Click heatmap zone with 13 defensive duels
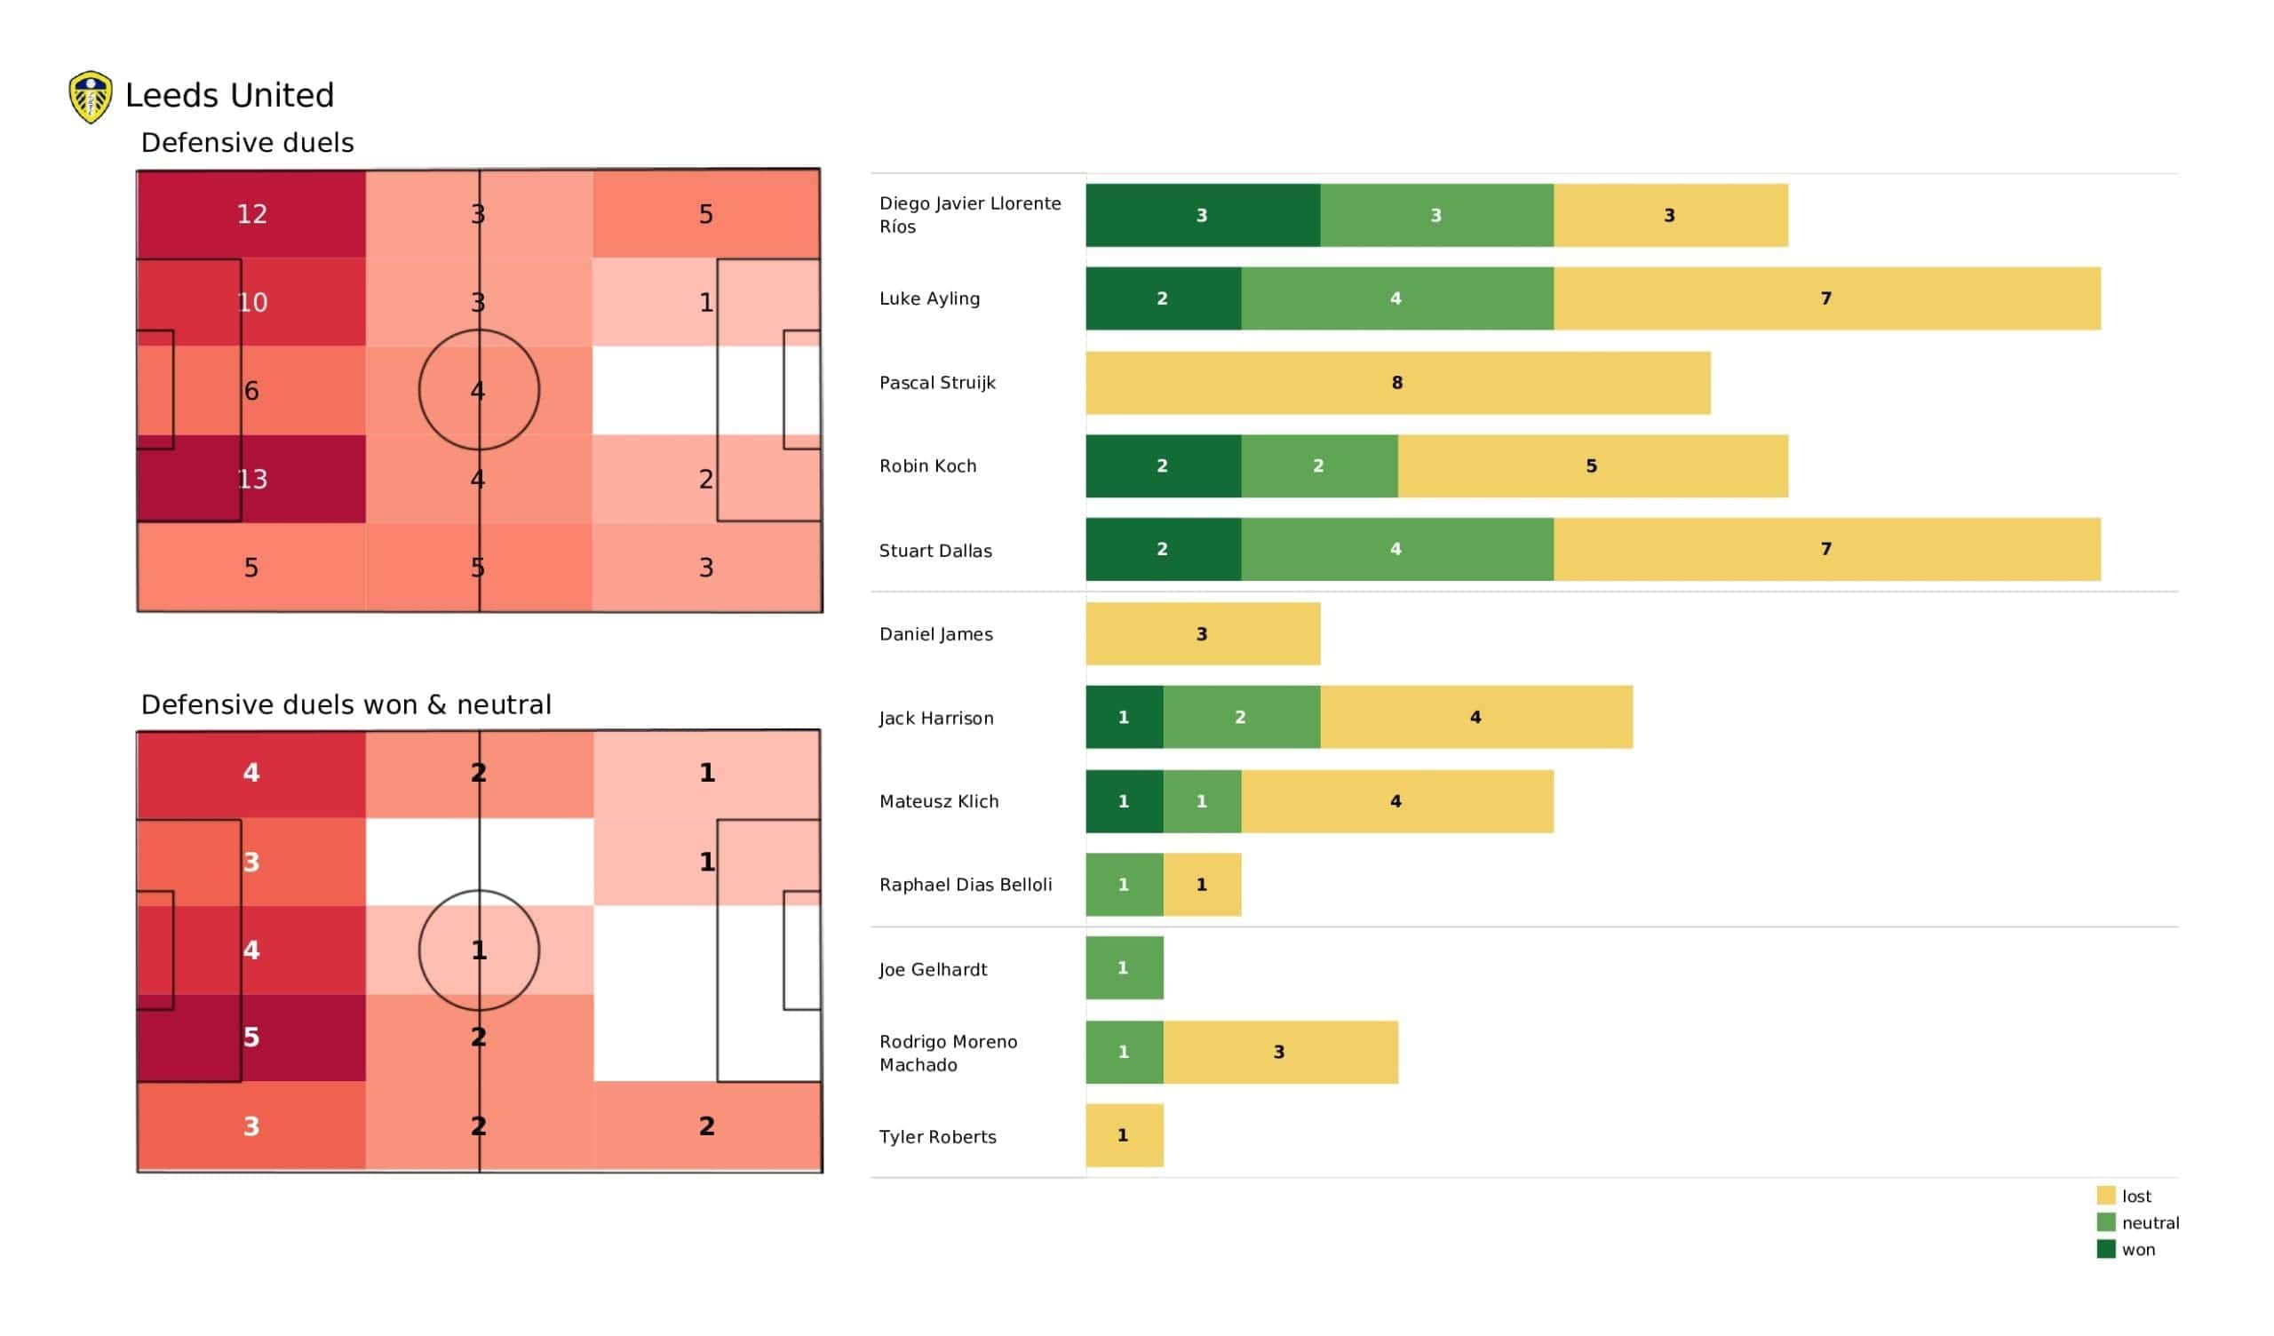This screenshot has width=2274, height=1336. pos(251,480)
